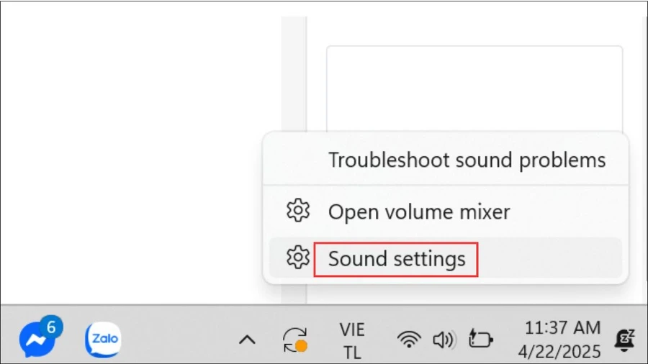Viewport: 648px width, 364px height.
Task: Launch Zalo from the taskbar
Action: pos(103,340)
